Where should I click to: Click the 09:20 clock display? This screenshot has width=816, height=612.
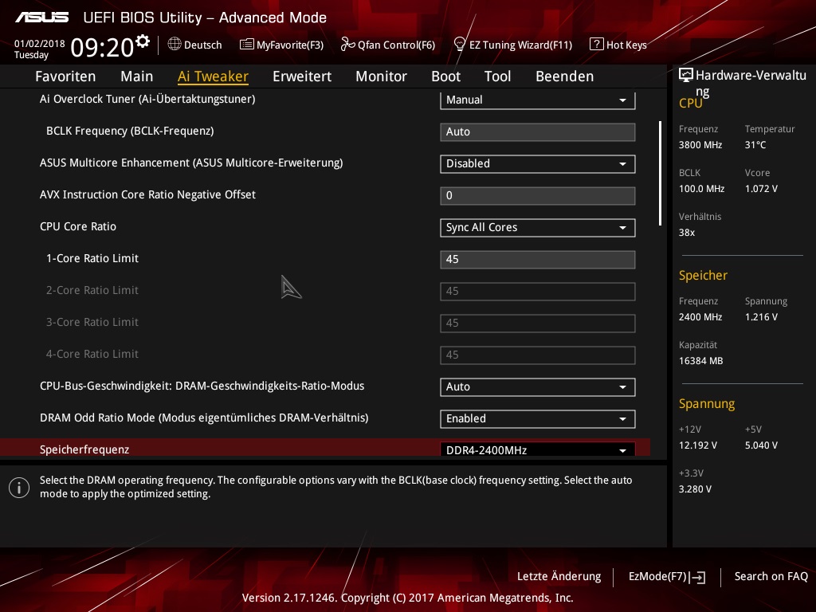(x=102, y=48)
